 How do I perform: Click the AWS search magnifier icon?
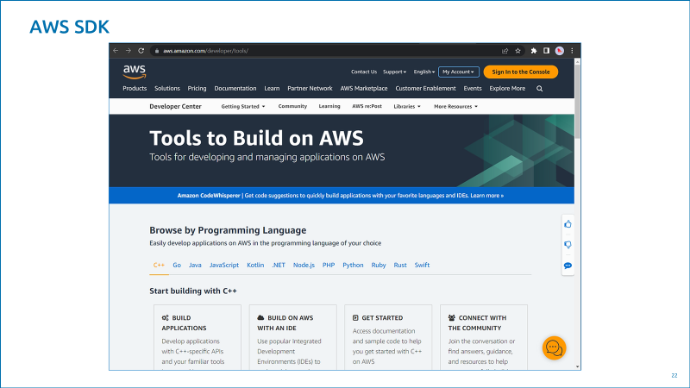(x=540, y=89)
